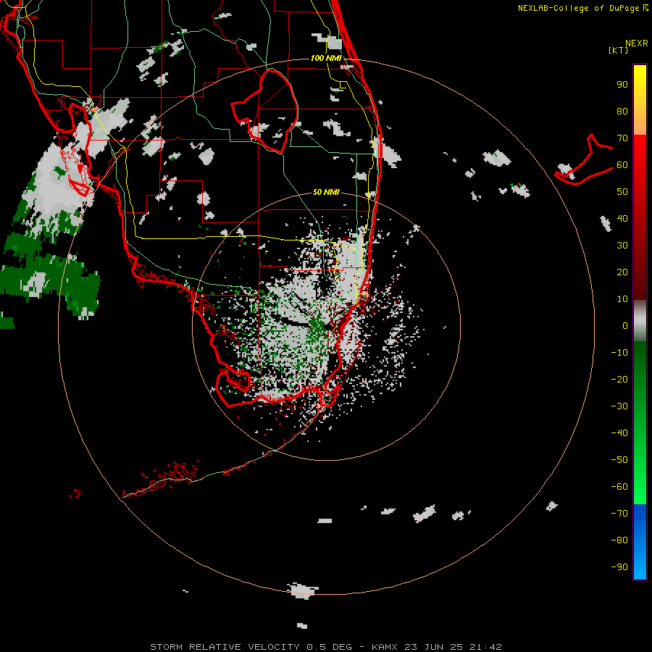
Task: Click the -20 value on the velocity scale
Action: click(619, 379)
